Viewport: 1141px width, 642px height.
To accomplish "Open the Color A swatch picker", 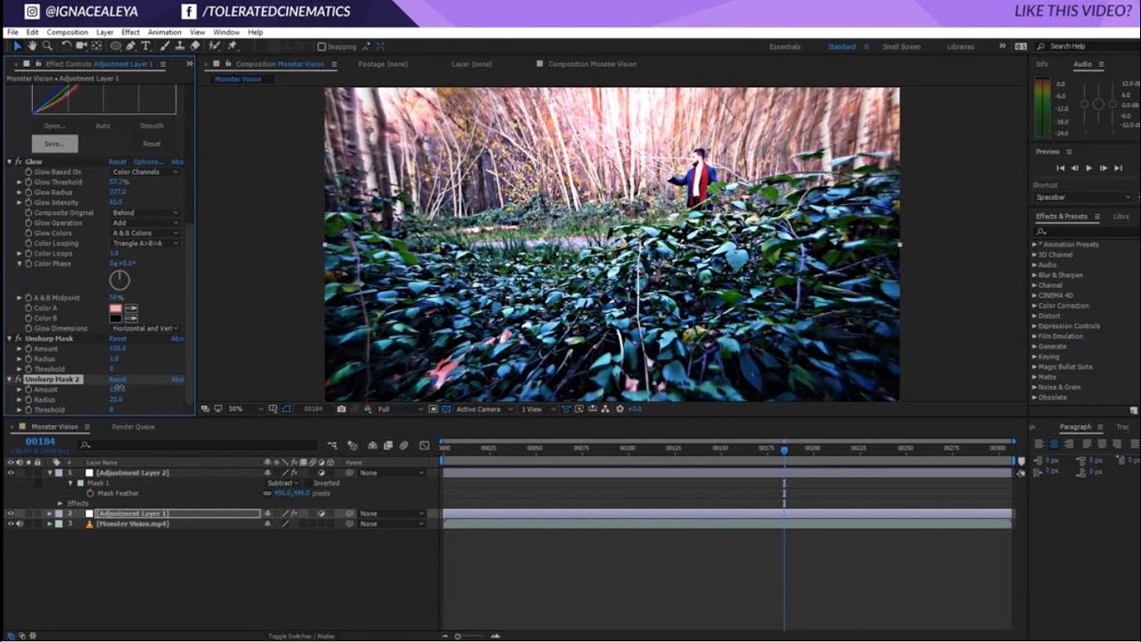I will click(x=115, y=309).
